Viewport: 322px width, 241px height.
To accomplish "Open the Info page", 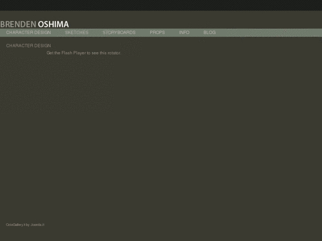I will [184, 32].
